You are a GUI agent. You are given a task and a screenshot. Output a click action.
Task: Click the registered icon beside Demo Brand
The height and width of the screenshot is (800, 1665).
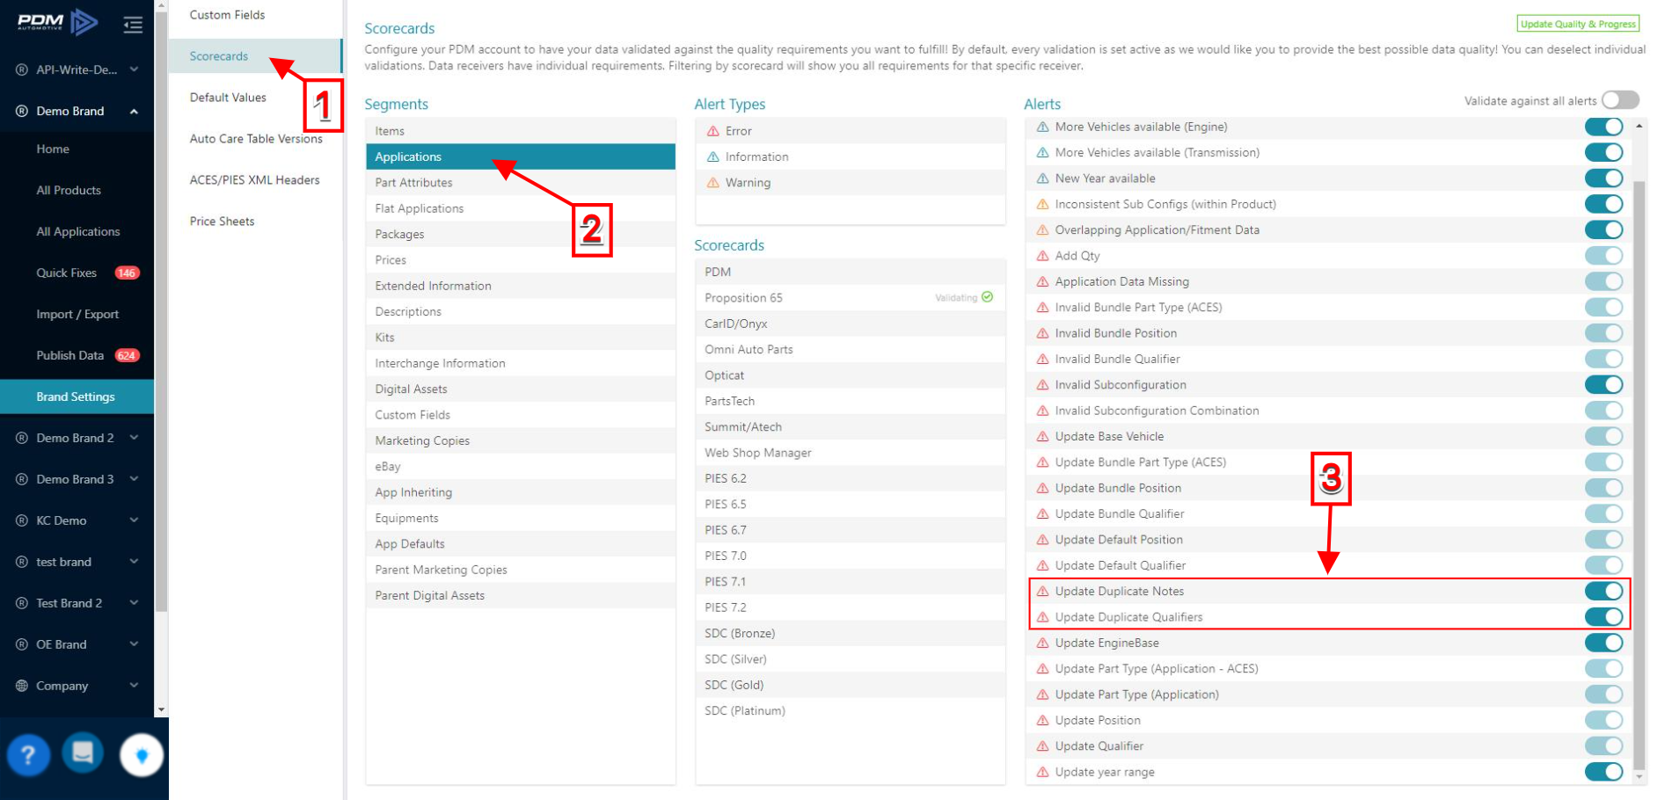[x=22, y=111]
